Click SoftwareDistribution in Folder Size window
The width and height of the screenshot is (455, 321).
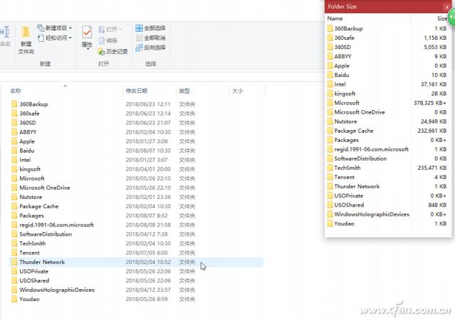[x=357, y=158]
